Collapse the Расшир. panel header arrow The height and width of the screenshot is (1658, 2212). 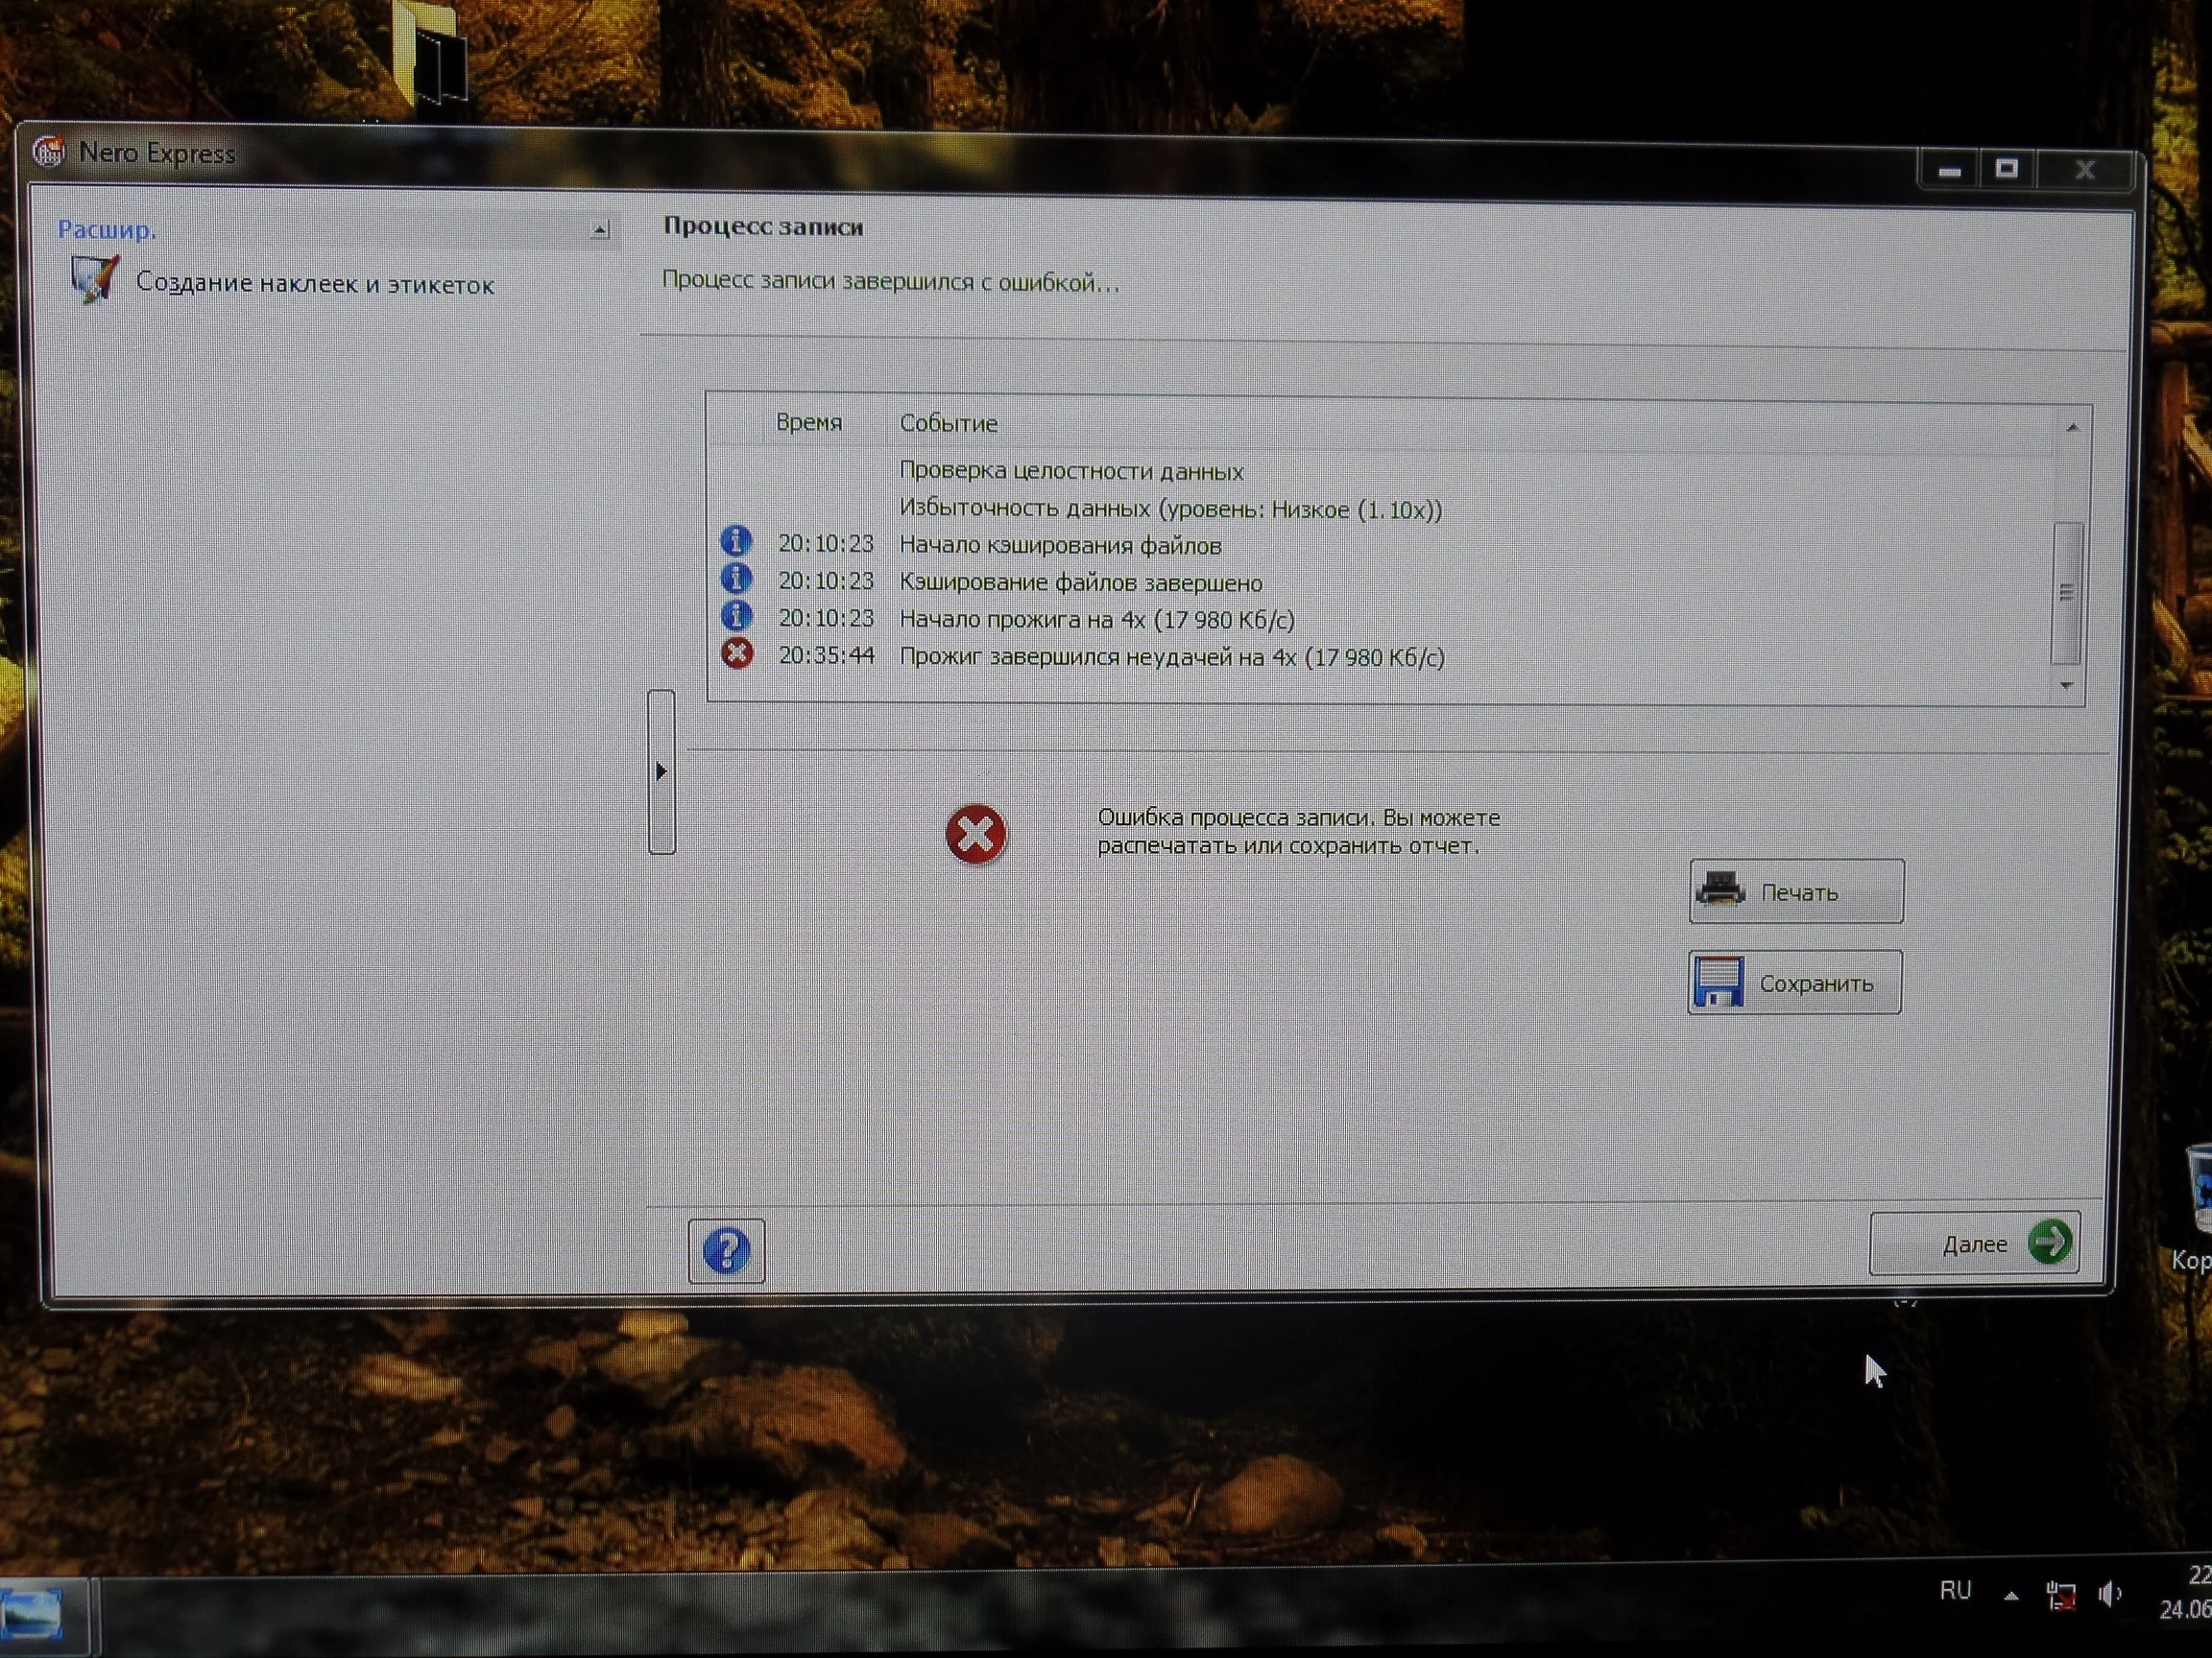coord(599,230)
